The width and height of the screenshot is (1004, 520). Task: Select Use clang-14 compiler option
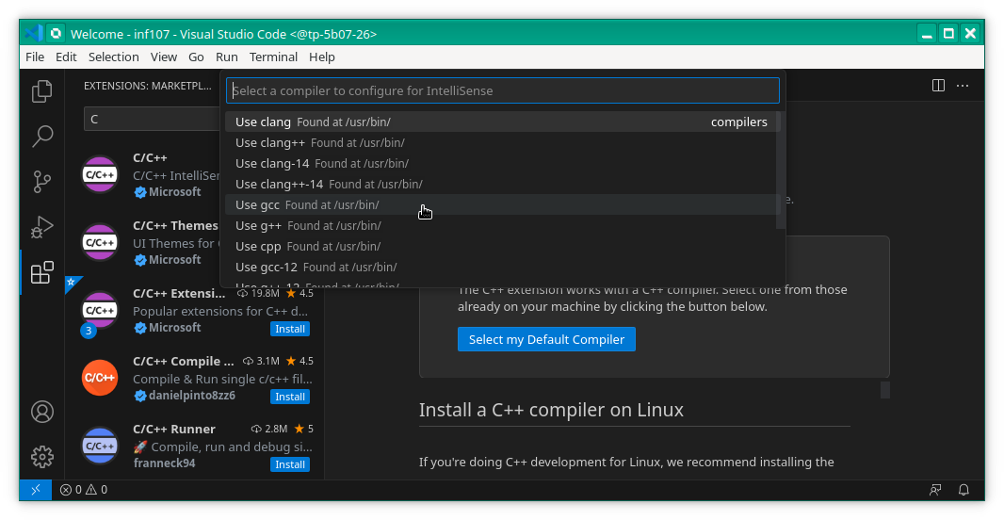point(501,163)
